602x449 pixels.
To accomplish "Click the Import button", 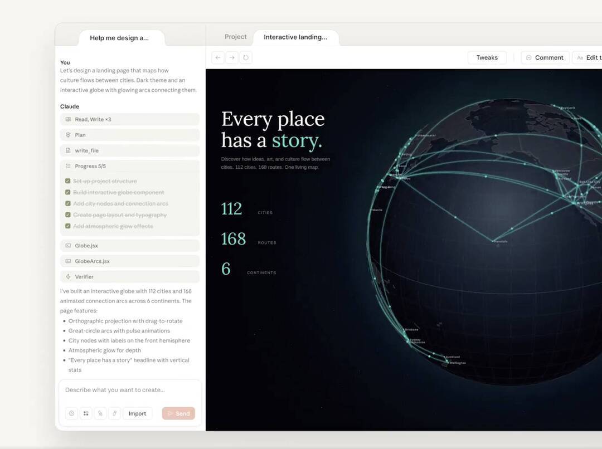I will [x=138, y=413].
